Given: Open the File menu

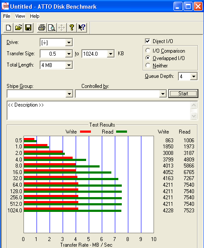Looking at the screenshot, I should pos(7,16).
